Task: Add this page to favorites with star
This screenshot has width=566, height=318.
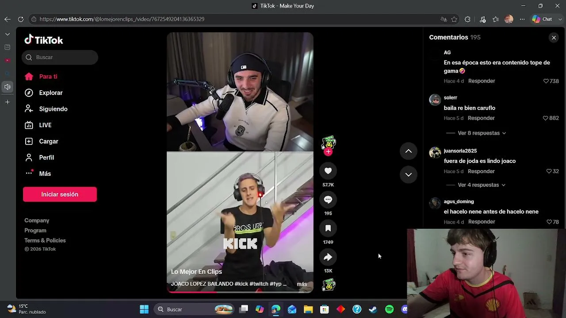Action: 455,19
